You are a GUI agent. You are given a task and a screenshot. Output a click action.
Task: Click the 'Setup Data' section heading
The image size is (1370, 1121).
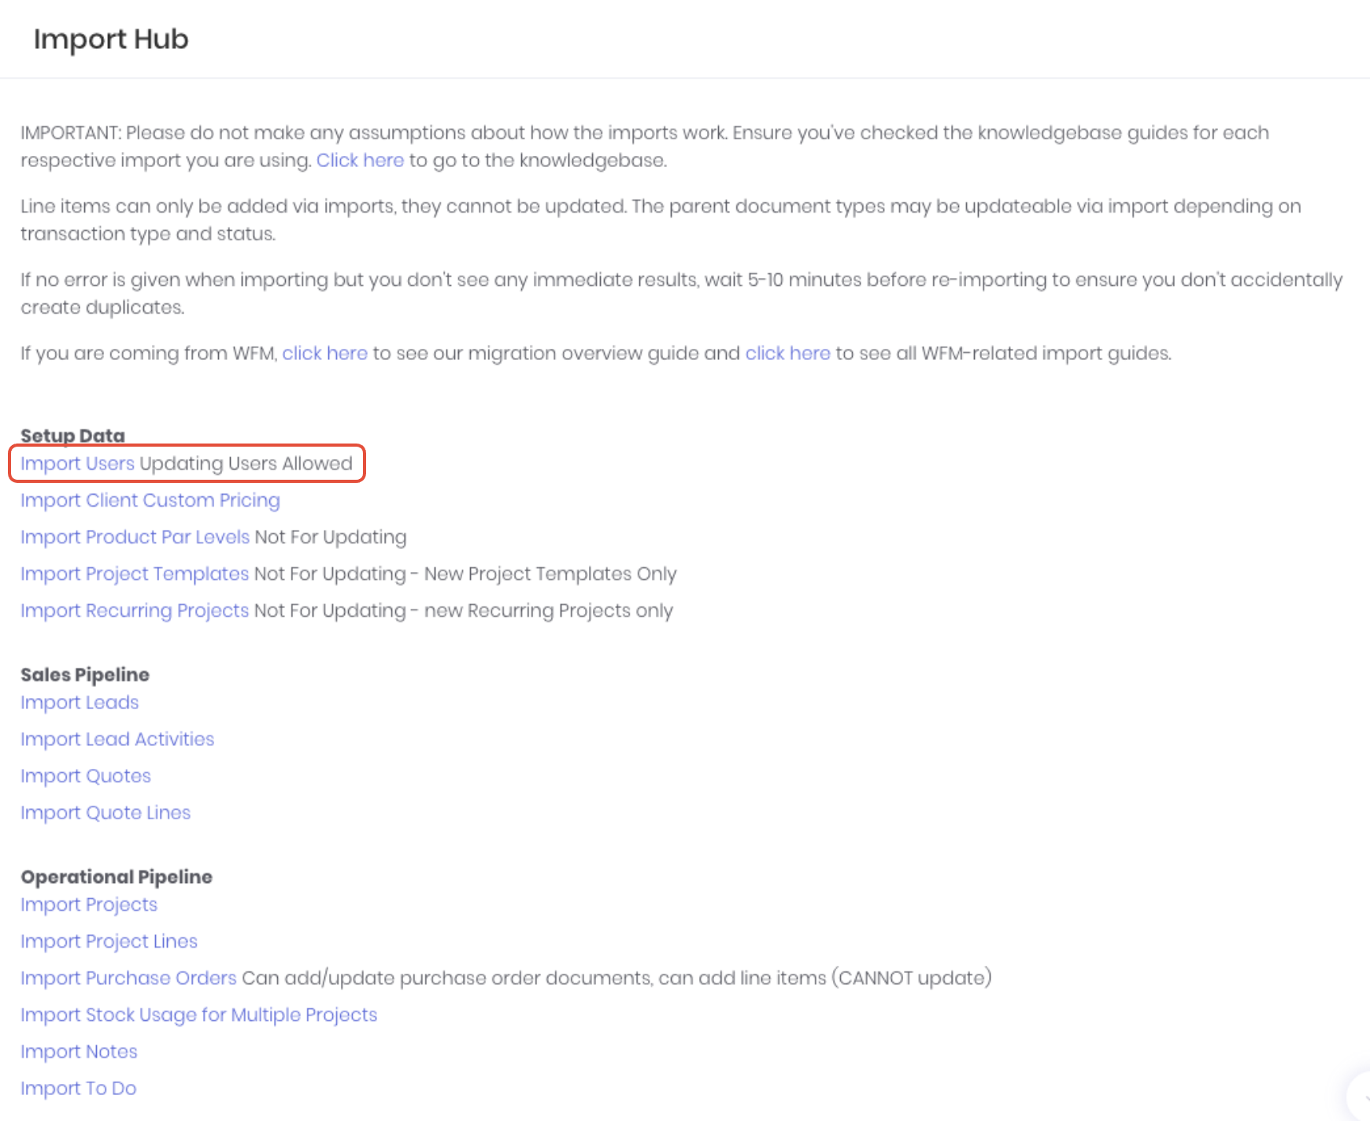(x=72, y=436)
